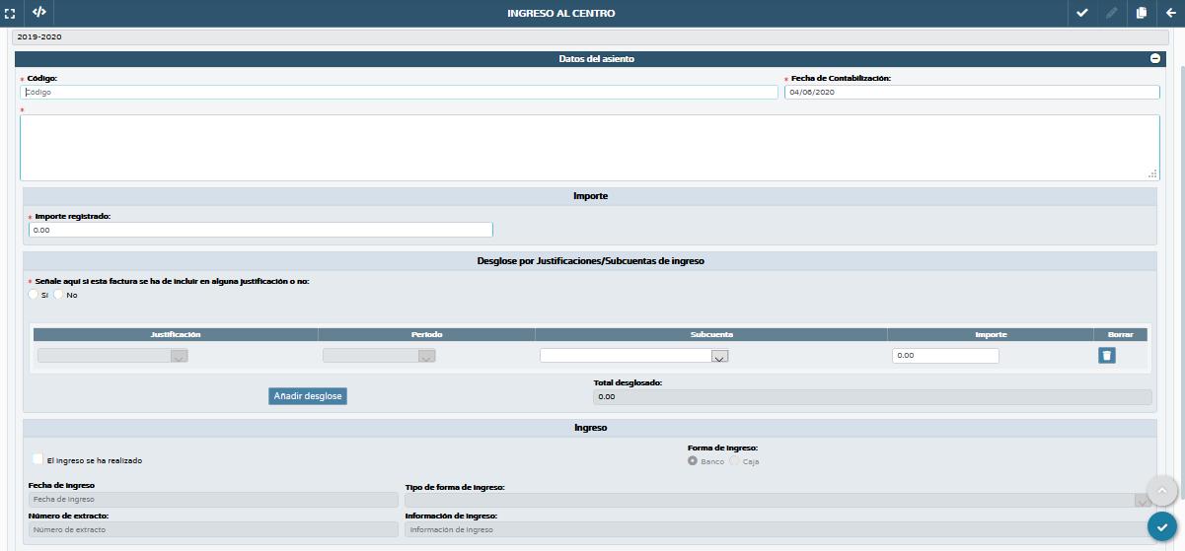This screenshot has width=1185, height=551.
Task: Click the Total desglosado field
Action: [872, 397]
